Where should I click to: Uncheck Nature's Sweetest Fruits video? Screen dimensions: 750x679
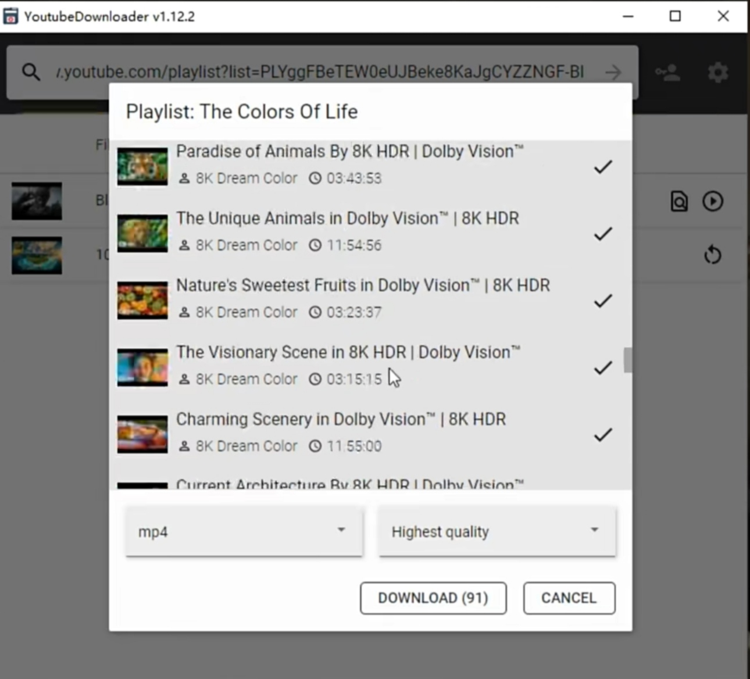click(602, 301)
